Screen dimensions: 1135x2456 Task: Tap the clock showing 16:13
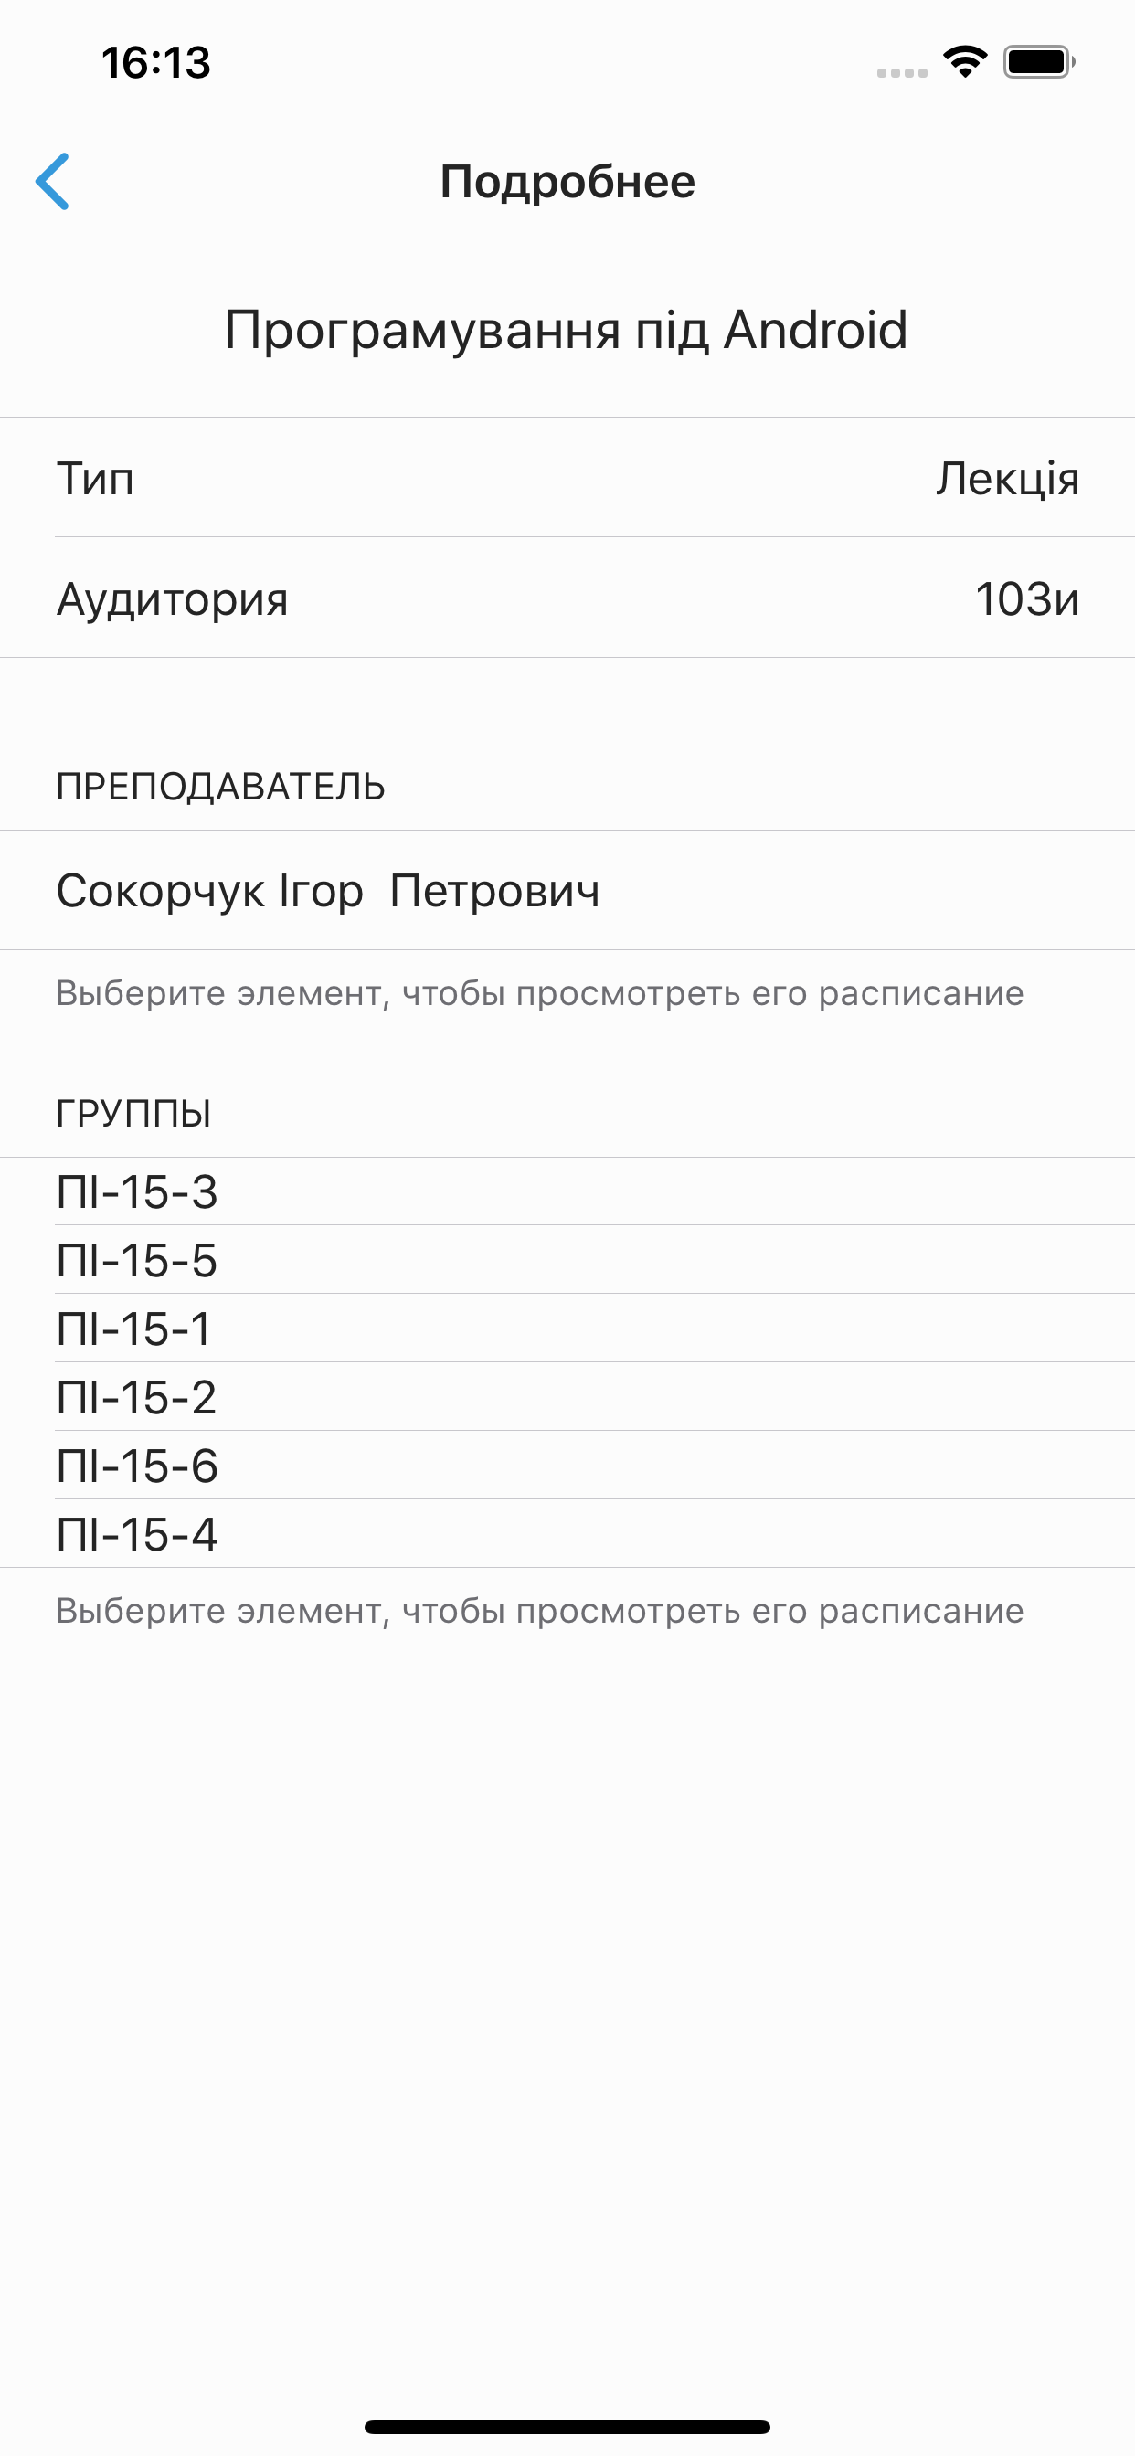(x=155, y=63)
